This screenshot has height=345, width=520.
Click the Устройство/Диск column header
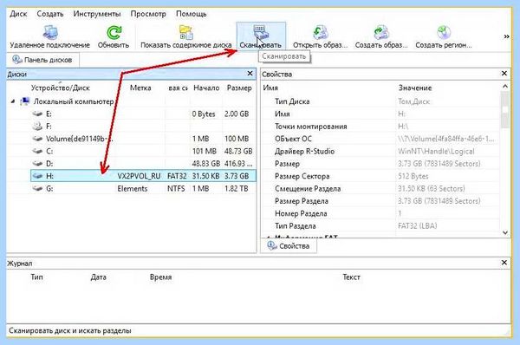tap(61, 88)
